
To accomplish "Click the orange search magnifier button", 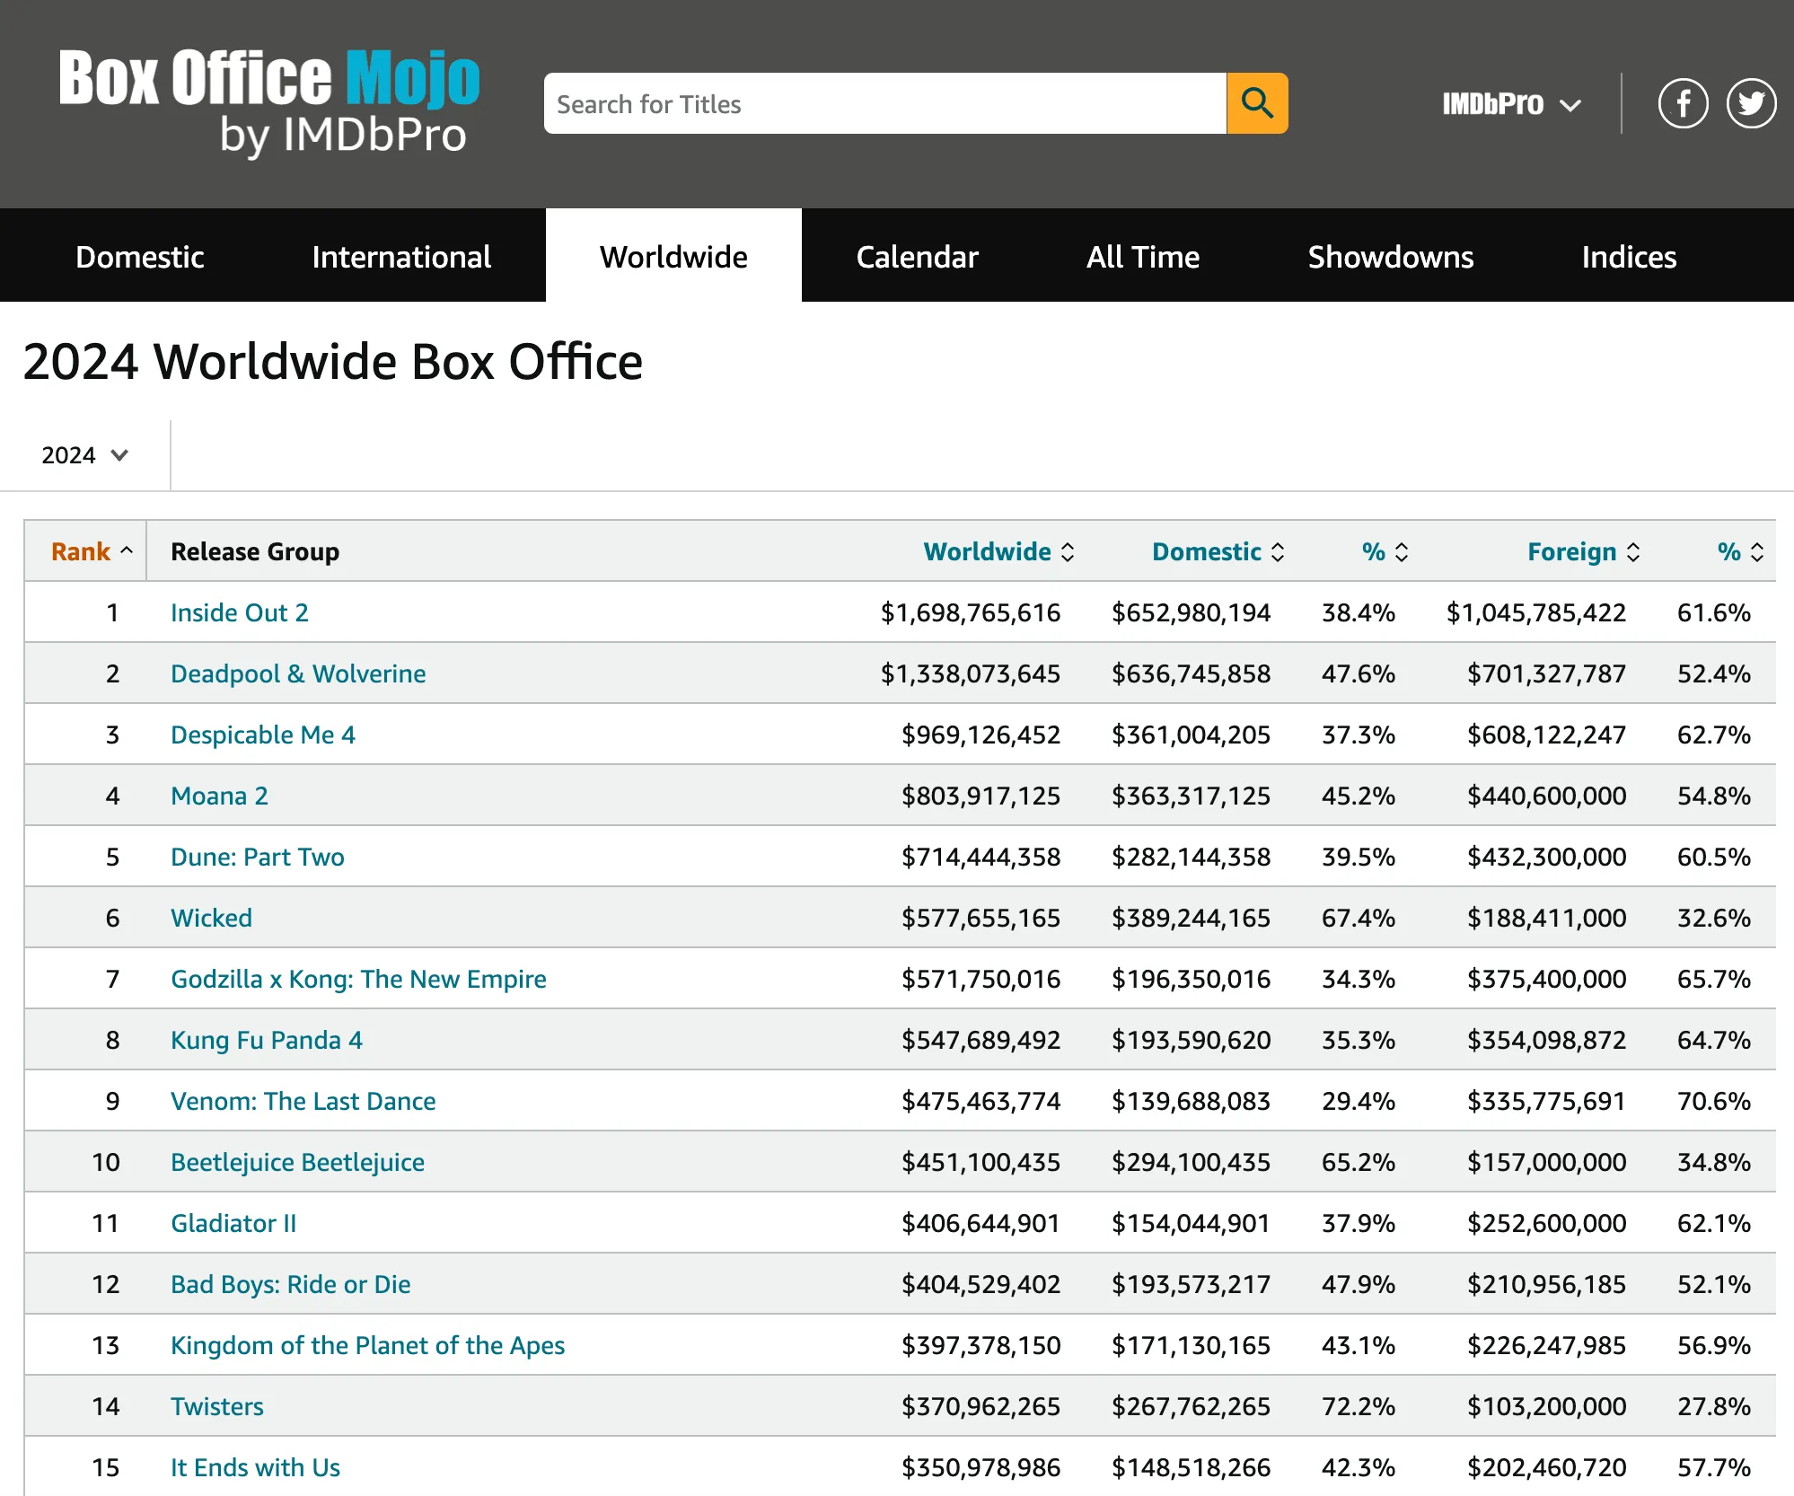I will (x=1256, y=103).
